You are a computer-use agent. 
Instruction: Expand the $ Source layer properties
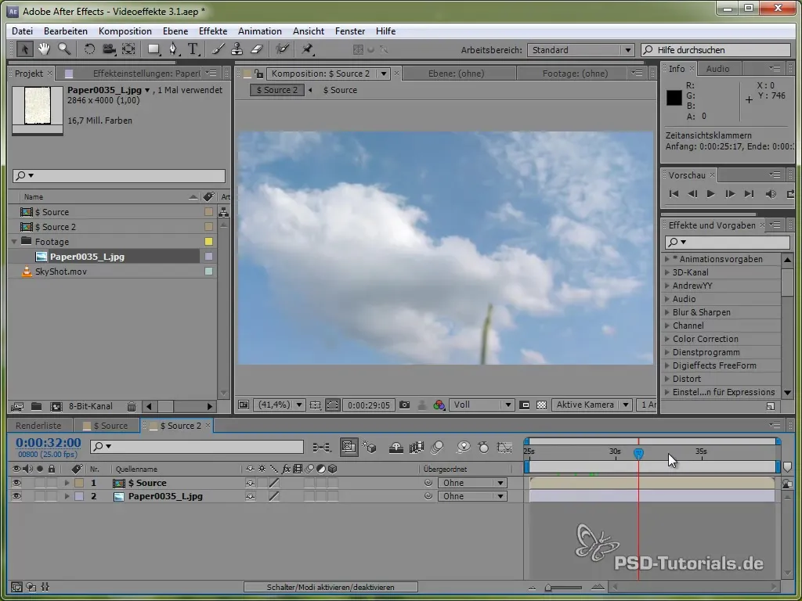(x=67, y=483)
